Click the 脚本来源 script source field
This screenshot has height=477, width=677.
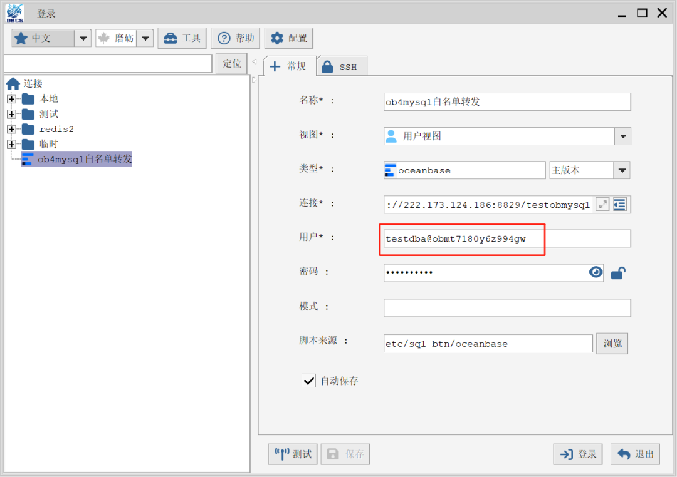[488, 343]
